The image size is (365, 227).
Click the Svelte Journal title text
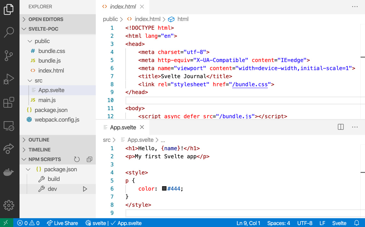183,76
